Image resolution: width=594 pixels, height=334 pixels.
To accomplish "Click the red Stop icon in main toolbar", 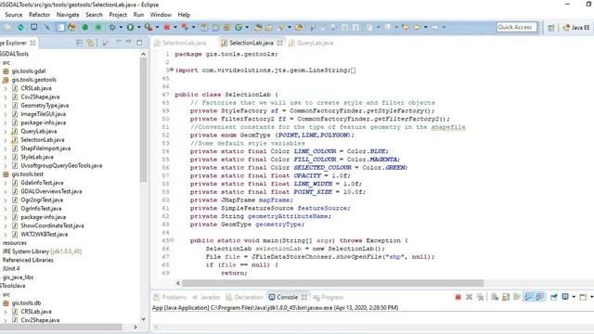I will pos(167,27).
